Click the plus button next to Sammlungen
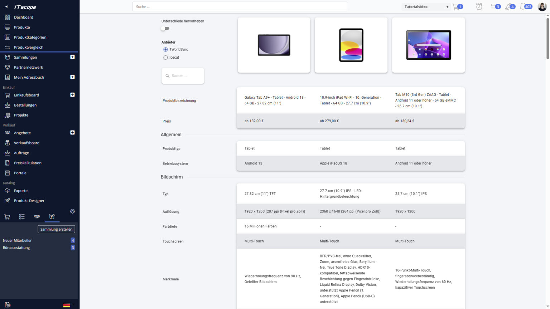 (x=72, y=57)
